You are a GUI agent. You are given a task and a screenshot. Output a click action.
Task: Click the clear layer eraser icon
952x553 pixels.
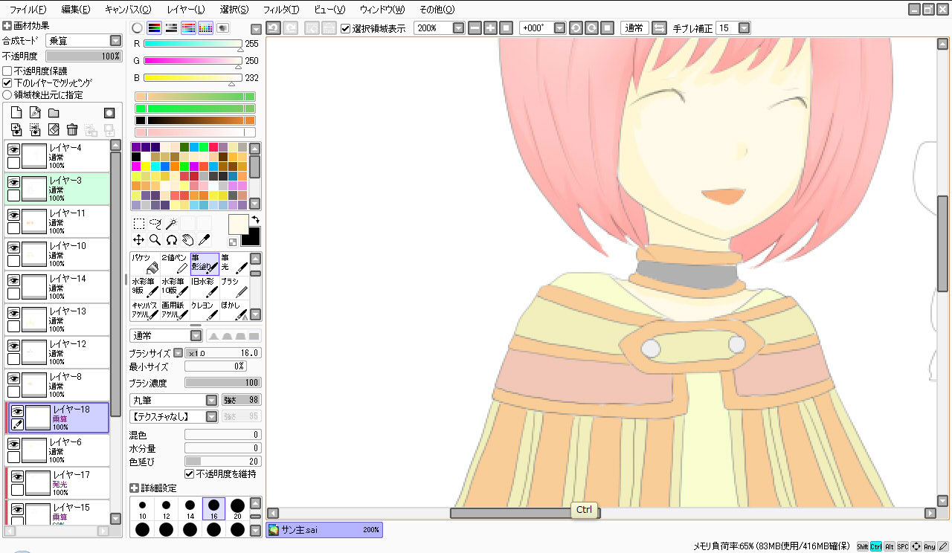tap(54, 130)
